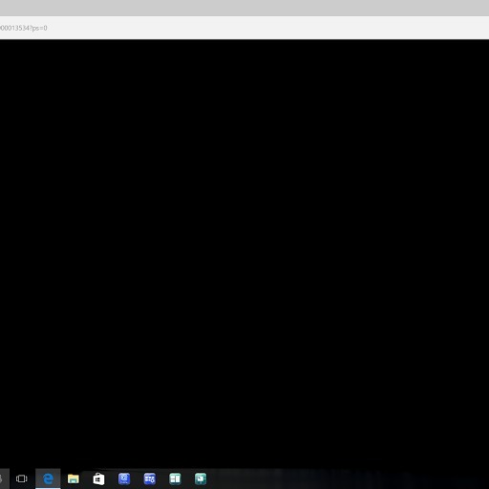The image size is (489, 489).
Task: Click the address bar URL ending ps=0
Action: 24,28
